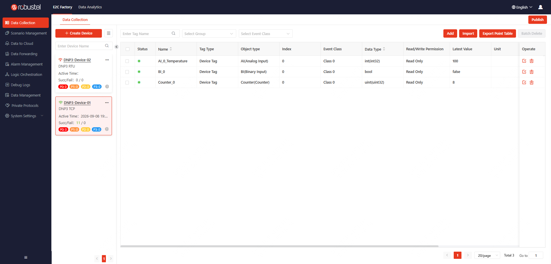Image resolution: width=551 pixels, height=264 pixels.
Task: Open the user account icon
Action: click(x=540, y=7)
